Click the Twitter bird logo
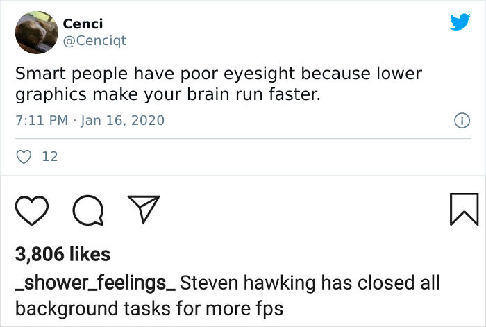The width and height of the screenshot is (486, 327). tap(460, 22)
